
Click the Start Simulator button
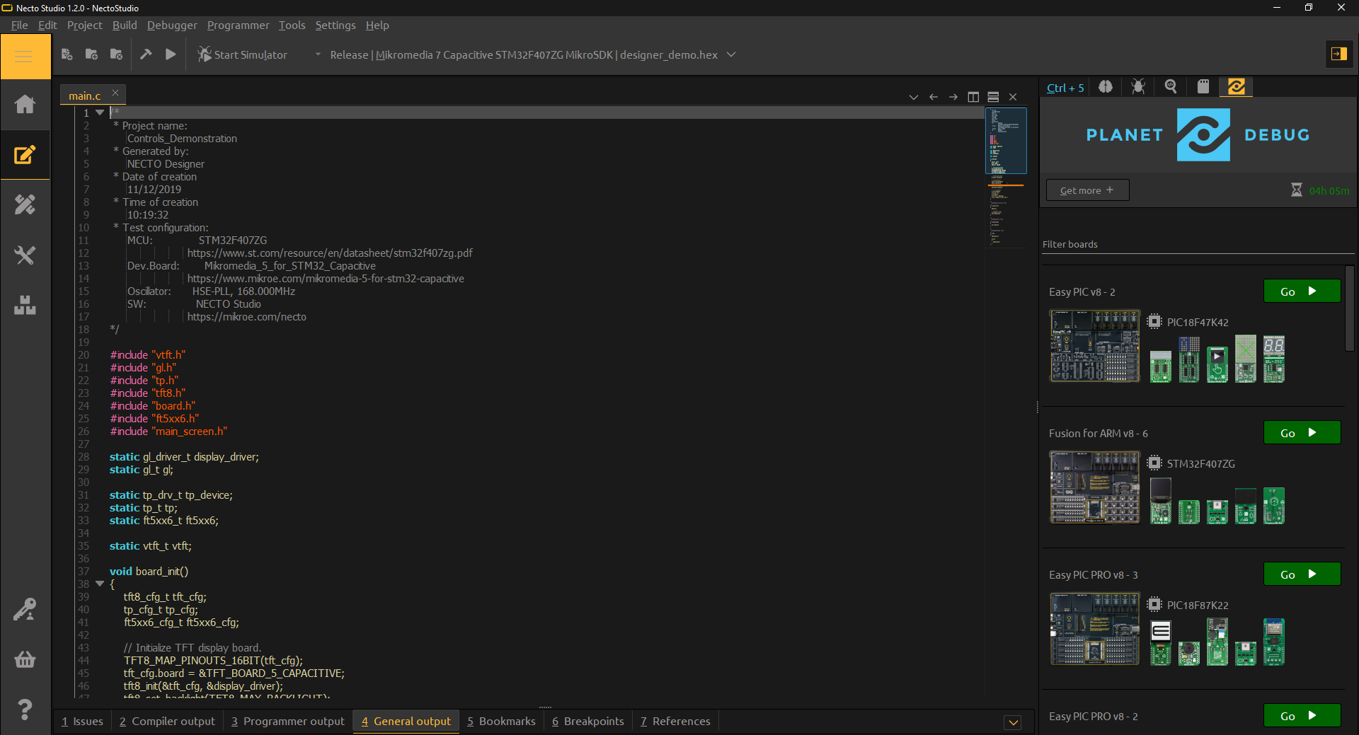point(243,54)
